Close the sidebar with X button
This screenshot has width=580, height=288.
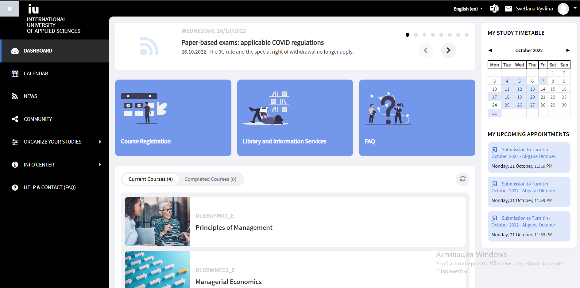click(10, 9)
